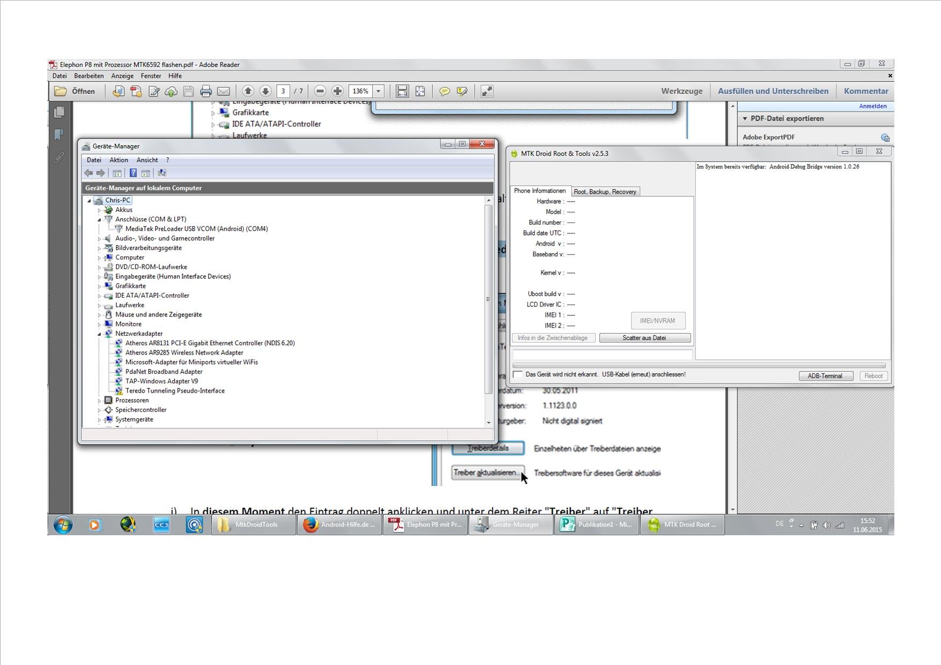
Task: Click the email envelope icon in Adobe Reader
Action: pyautogui.click(x=224, y=91)
